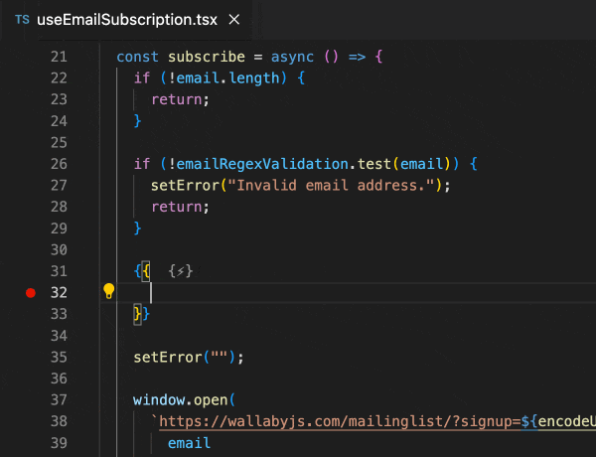596x457 pixels.
Task: Click the closing braces on line 33
Action: tap(141, 314)
